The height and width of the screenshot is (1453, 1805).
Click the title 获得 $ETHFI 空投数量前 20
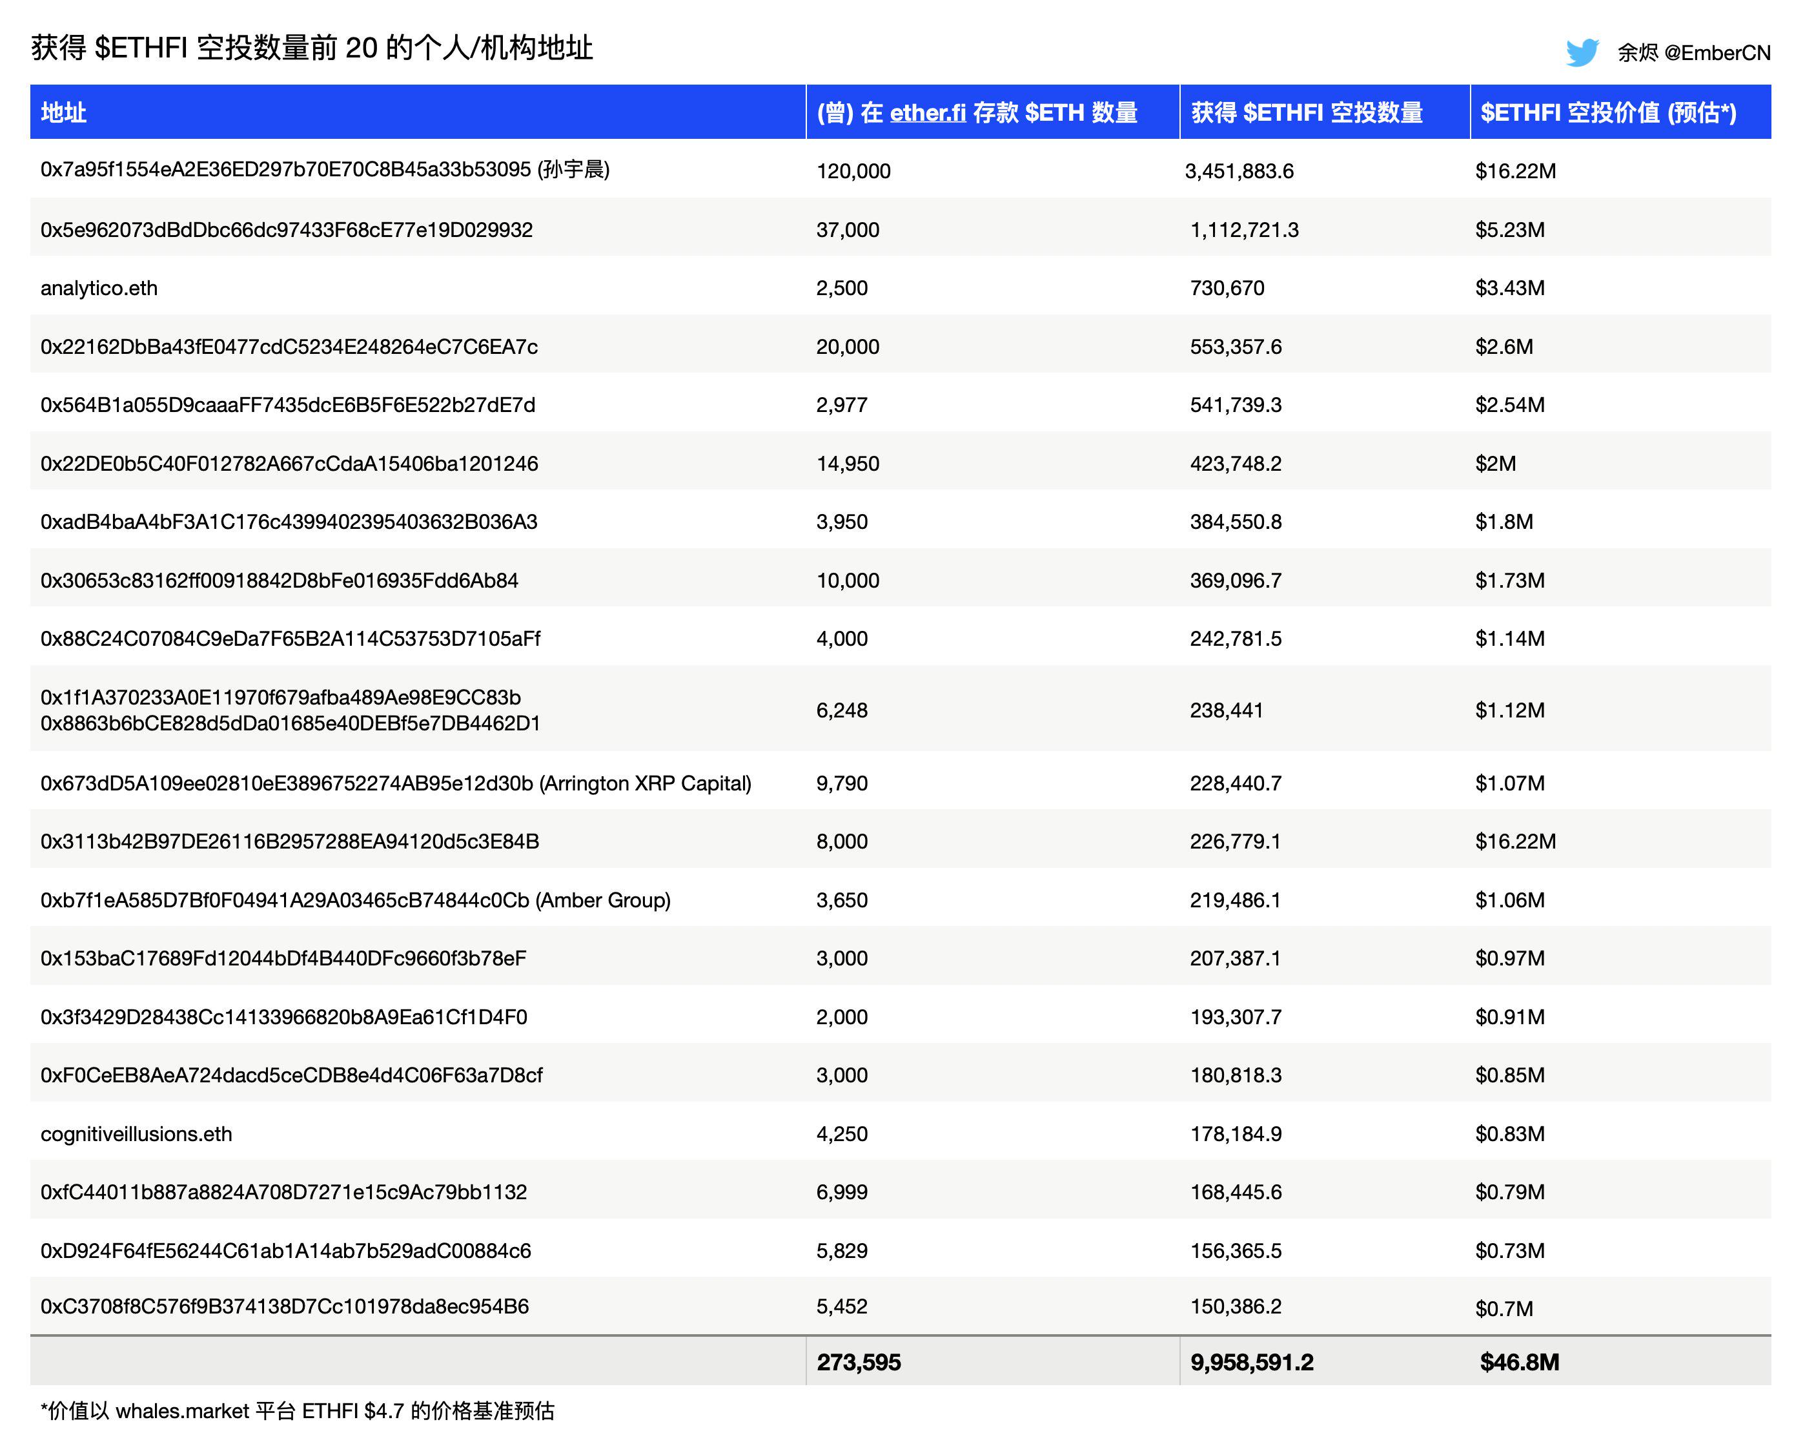[x=311, y=50]
